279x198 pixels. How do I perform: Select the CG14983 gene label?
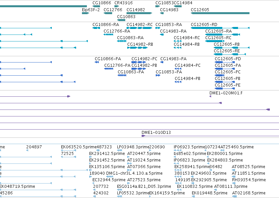point(169,10)
